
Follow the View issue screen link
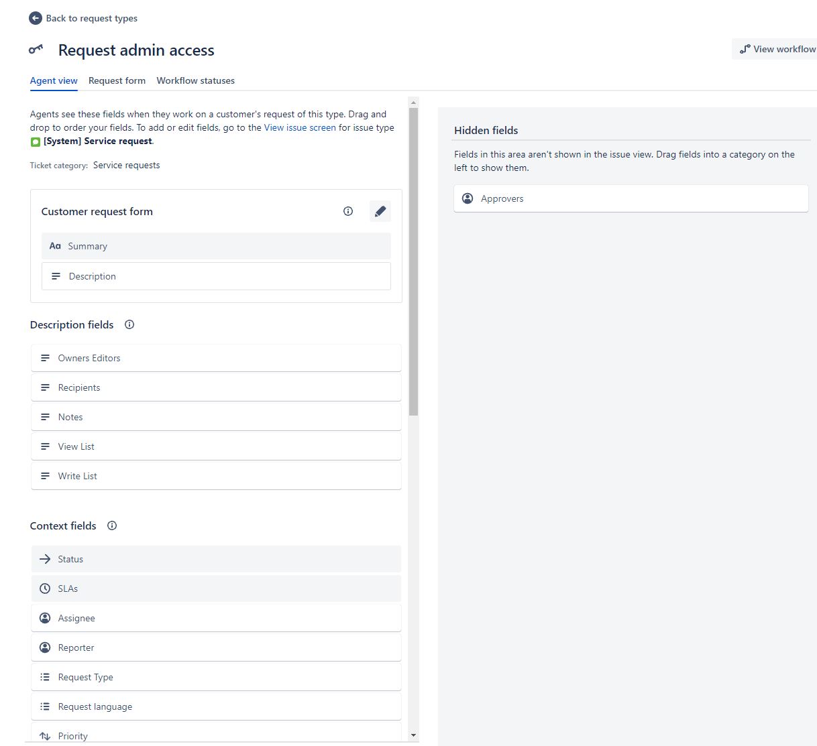coord(300,127)
